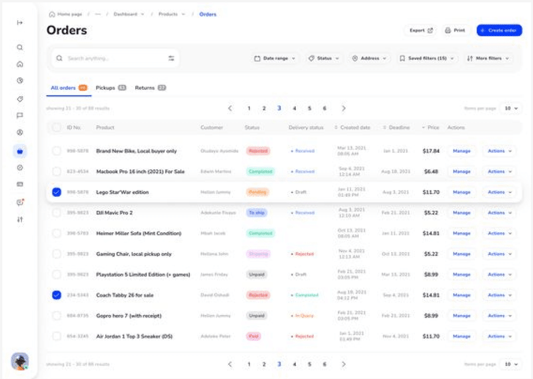The image size is (533, 379).
Task: Expand the sidebar with the arrow icon
Action: point(20,23)
